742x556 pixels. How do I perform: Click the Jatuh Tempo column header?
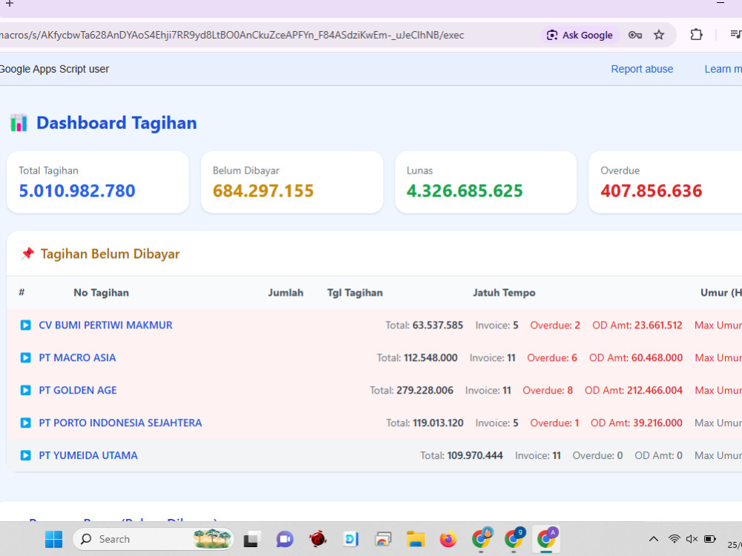point(504,293)
